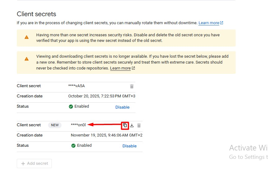Click the NEW badge beside the client secret
Screen dimensions: 268x170
(x=55, y=125)
